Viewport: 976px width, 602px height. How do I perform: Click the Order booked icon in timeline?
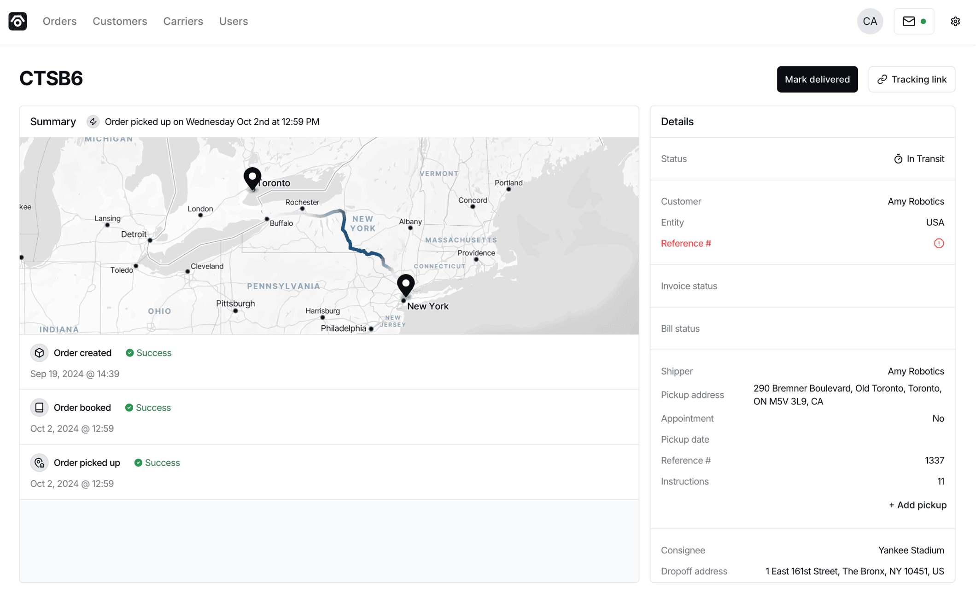(39, 407)
